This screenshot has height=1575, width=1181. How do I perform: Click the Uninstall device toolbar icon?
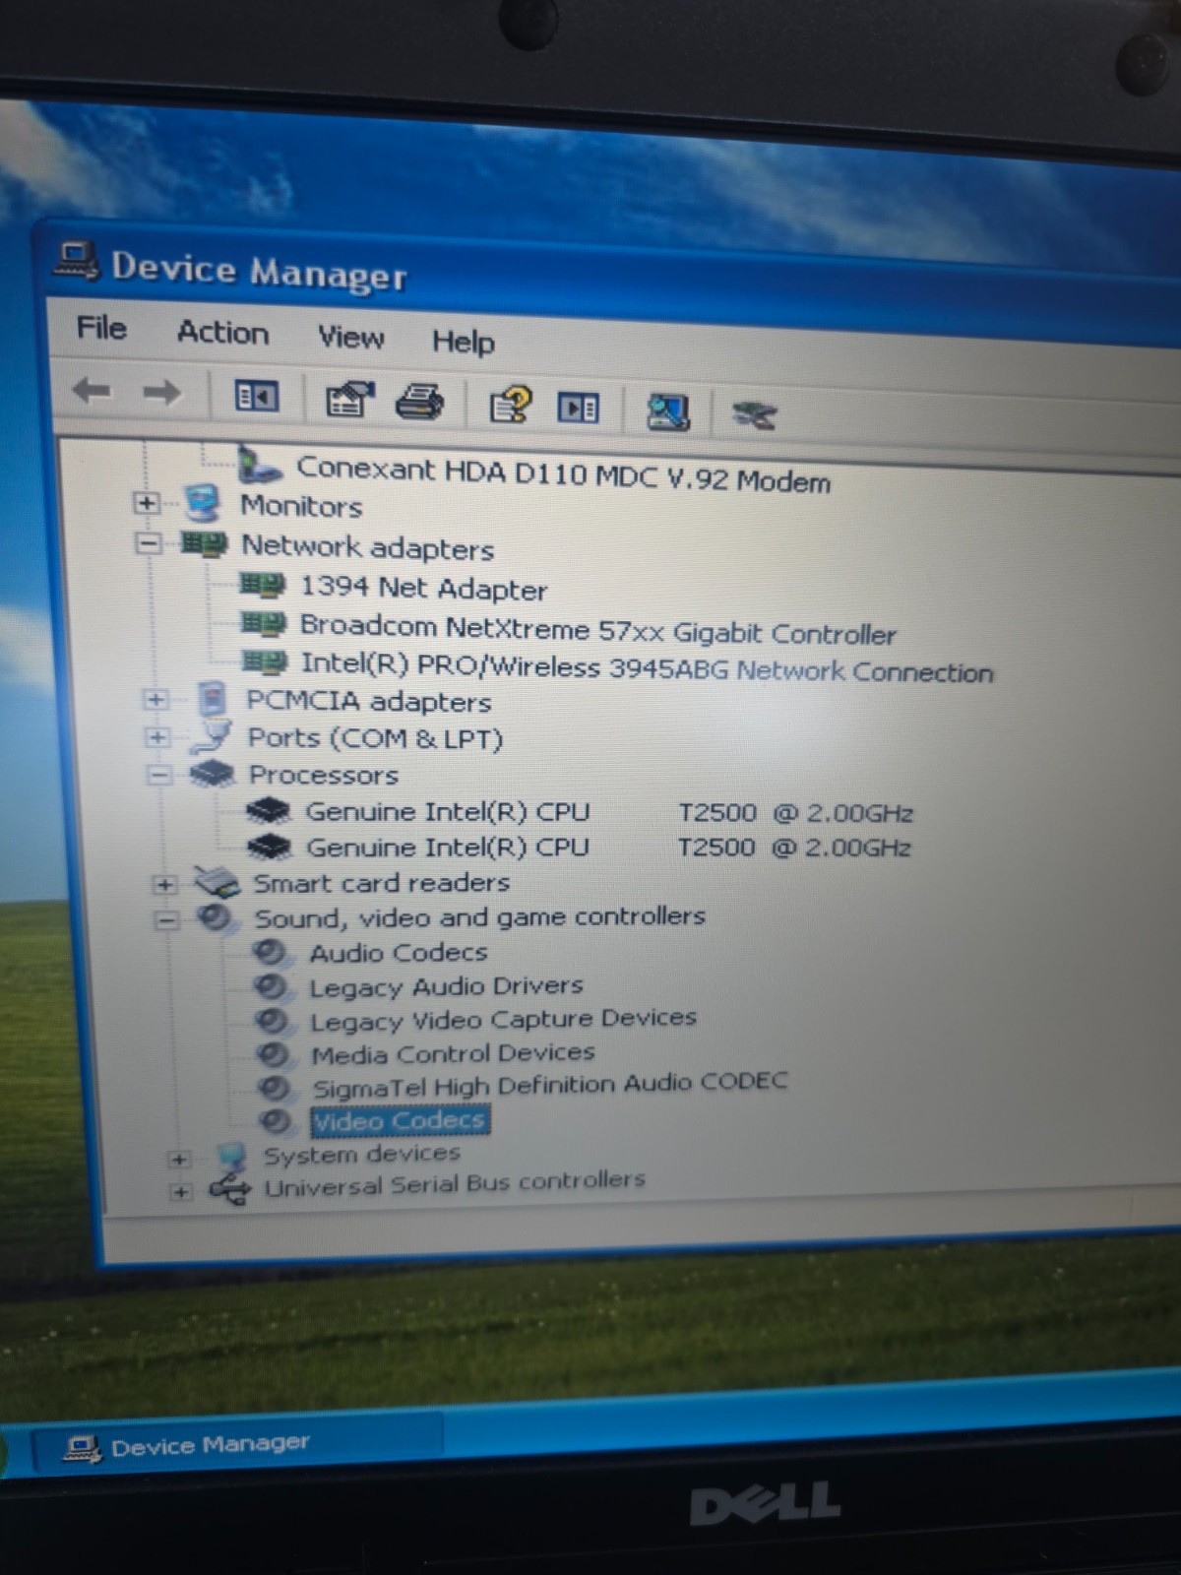(x=754, y=414)
